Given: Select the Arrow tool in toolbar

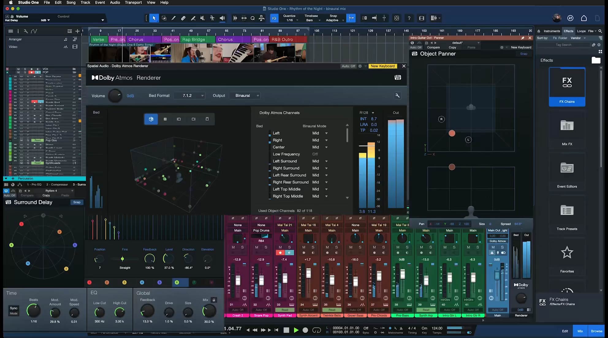Looking at the screenshot, I should click(154, 18).
